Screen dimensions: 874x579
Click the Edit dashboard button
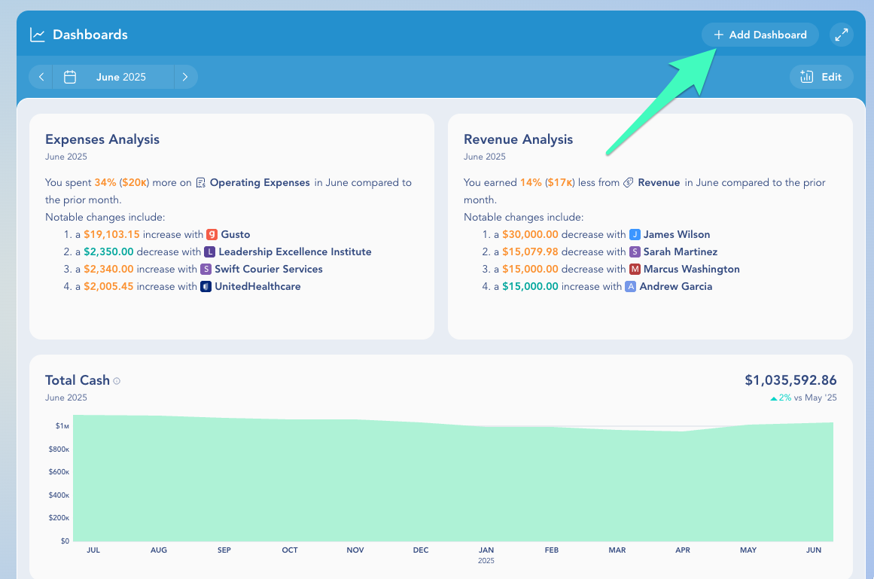(821, 77)
